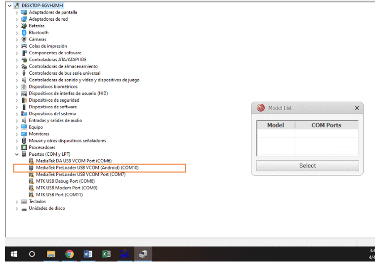Click the Controladoras de bus serie universal icon
The height and width of the screenshot is (262, 375).
24,73
